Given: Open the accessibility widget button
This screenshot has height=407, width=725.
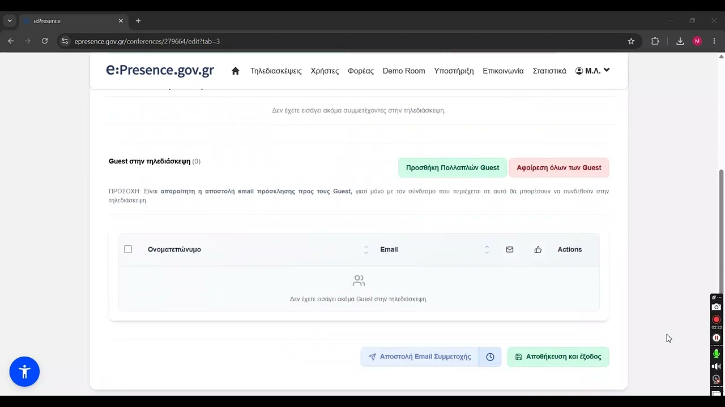Looking at the screenshot, I should point(24,371).
